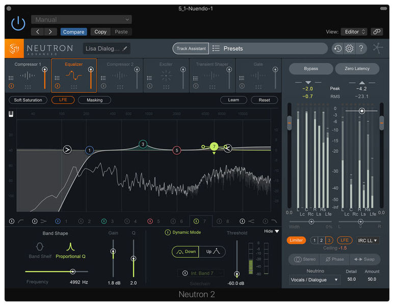Open the Manual preset dropdown
Image resolution: width=394 pixels, height=306 pixels.
[82, 19]
